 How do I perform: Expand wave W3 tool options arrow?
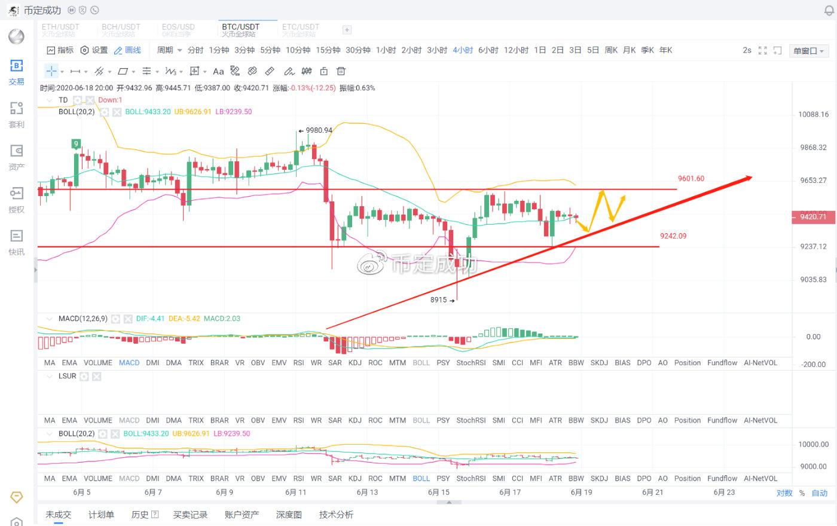[x=181, y=72]
